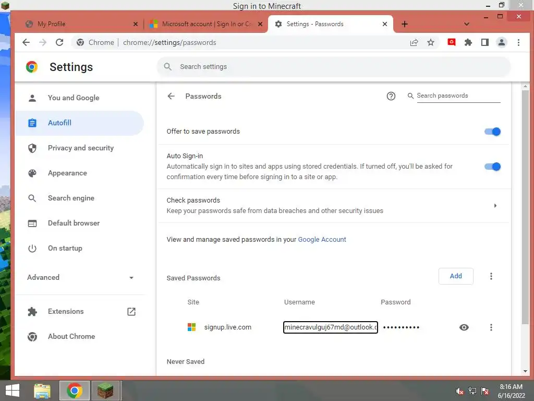This screenshot has width=534, height=401.
Task: Click the browser forward arrow
Action: pos(43,42)
